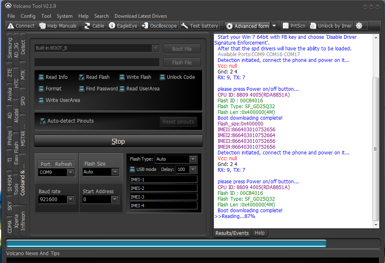
Task: Click the Cable toolbar icon
Action: click(94, 26)
